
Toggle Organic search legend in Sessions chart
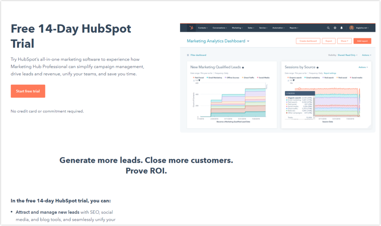click(x=295, y=78)
